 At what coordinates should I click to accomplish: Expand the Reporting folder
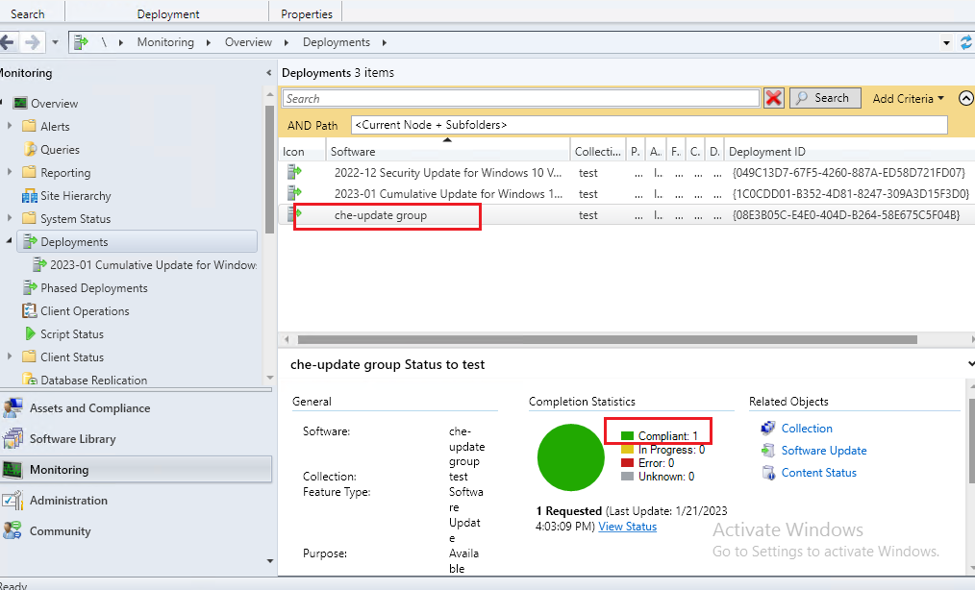coord(10,172)
